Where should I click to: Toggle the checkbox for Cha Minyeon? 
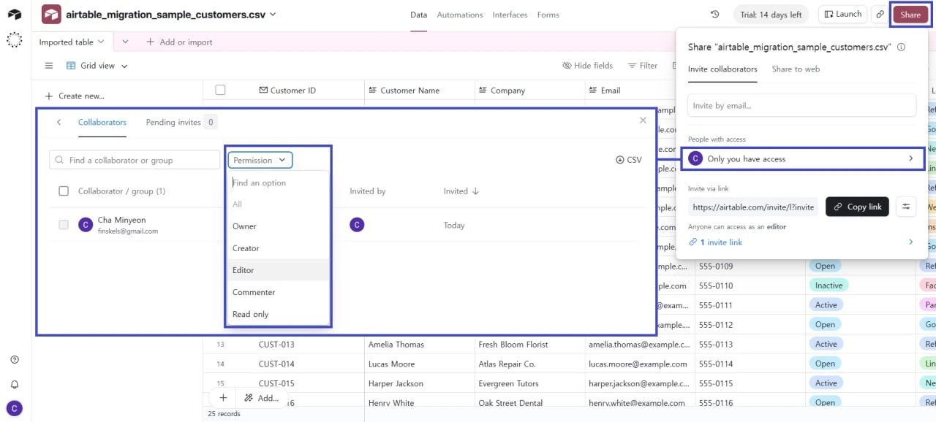(x=64, y=225)
